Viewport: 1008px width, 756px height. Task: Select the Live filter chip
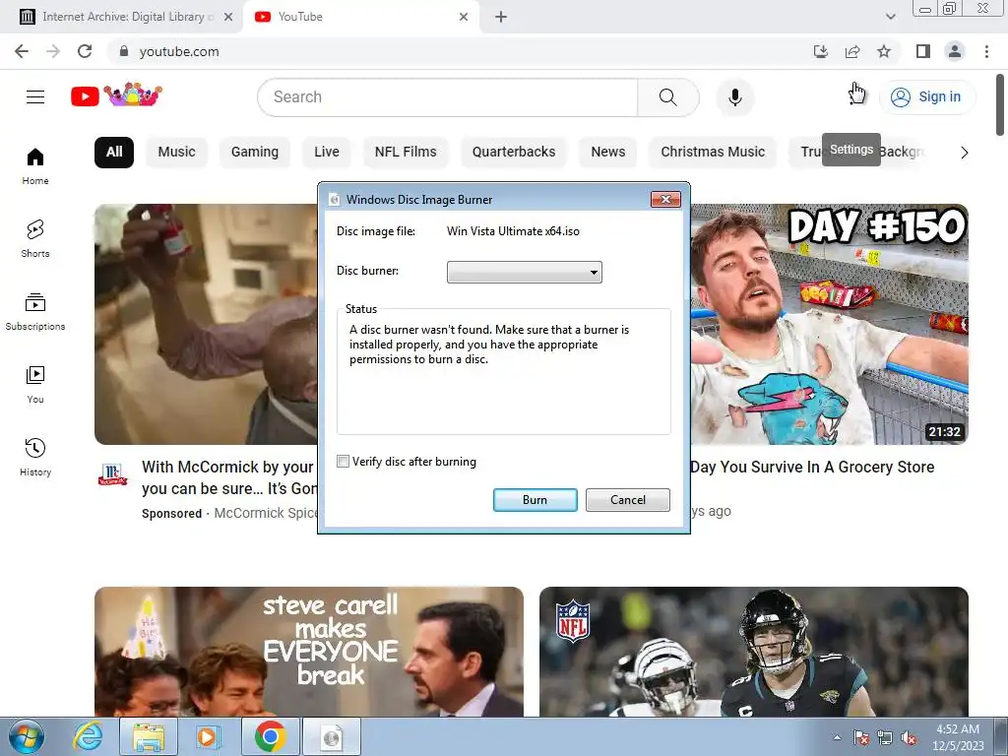327,153
